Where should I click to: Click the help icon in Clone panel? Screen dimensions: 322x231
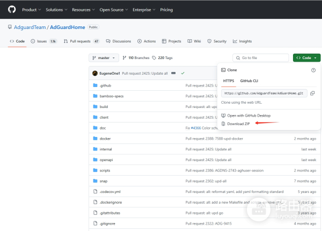(313, 70)
